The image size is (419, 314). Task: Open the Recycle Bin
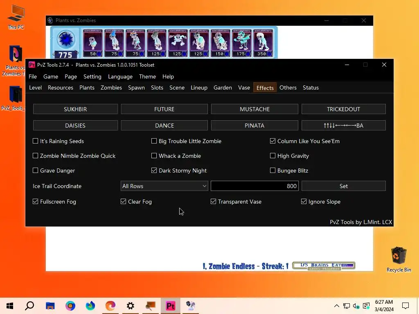point(399,259)
